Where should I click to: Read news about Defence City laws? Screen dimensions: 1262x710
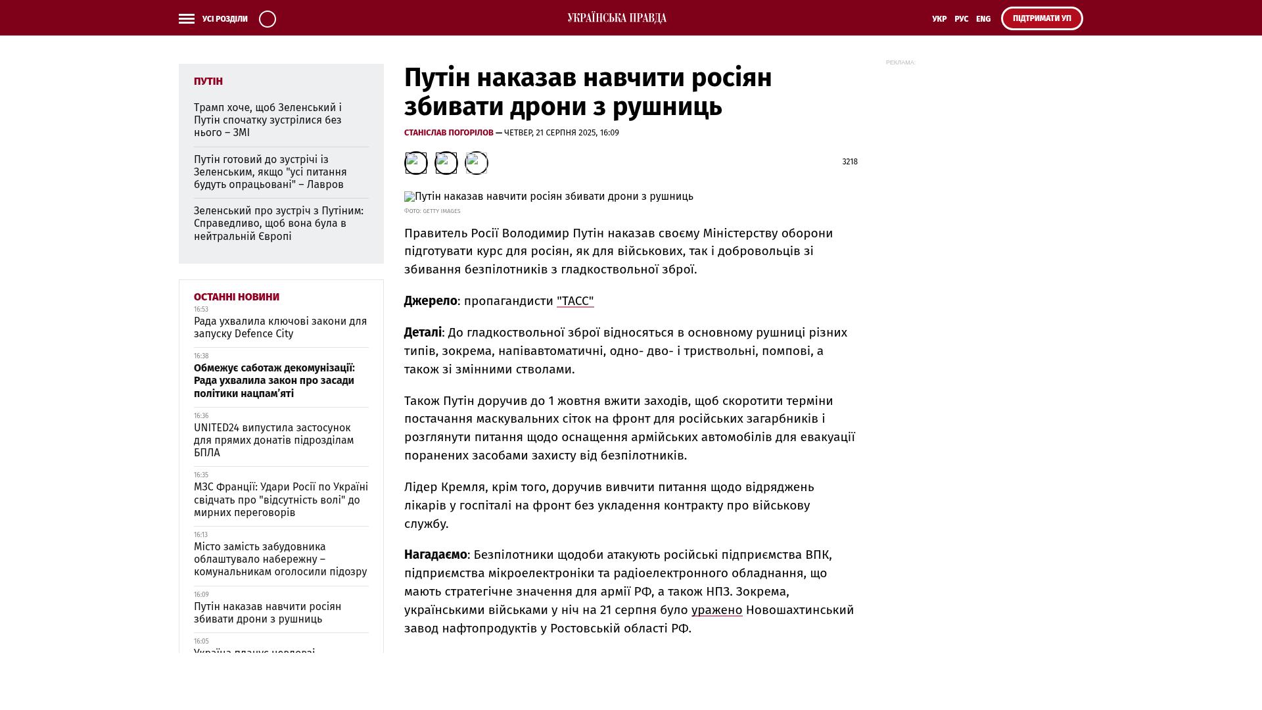pos(280,327)
